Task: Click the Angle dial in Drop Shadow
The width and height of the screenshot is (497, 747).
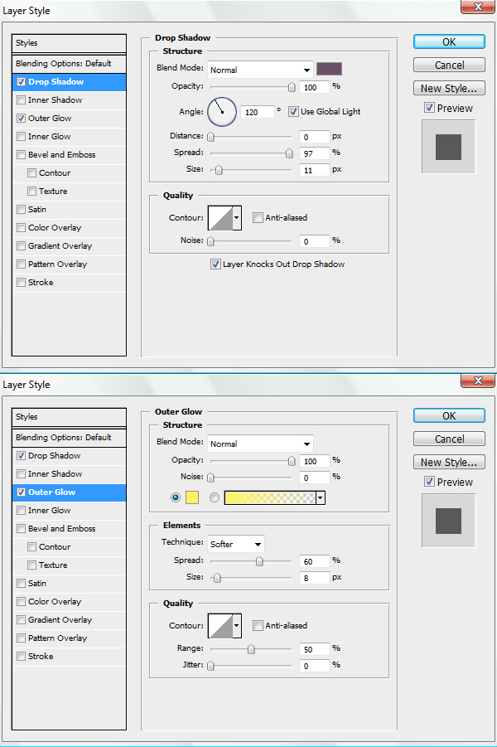Action: [x=221, y=110]
